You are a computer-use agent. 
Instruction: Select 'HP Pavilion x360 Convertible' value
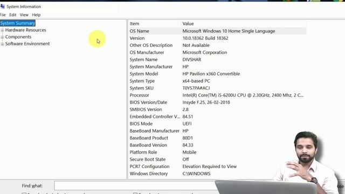click(x=211, y=74)
